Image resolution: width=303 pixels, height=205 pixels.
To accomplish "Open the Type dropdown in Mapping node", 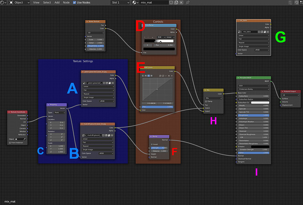I will pyautogui.click(x=60, y=113).
